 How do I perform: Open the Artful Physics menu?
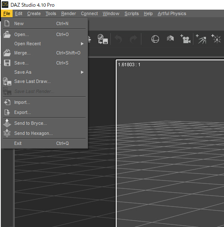pyautogui.click(x=172, y=13)
